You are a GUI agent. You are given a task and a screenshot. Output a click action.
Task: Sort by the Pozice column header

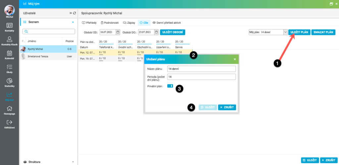[70, 41]
